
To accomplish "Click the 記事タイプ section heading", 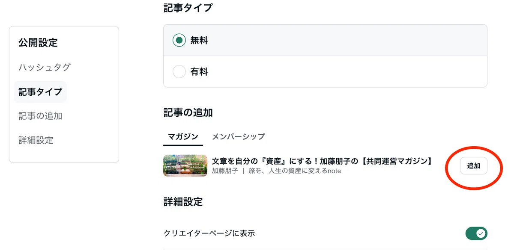I will (x=188, y=8).
